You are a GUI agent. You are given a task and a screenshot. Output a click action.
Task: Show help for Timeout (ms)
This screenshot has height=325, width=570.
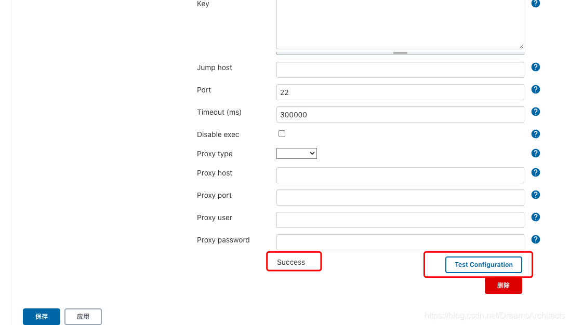coord(536,112)
